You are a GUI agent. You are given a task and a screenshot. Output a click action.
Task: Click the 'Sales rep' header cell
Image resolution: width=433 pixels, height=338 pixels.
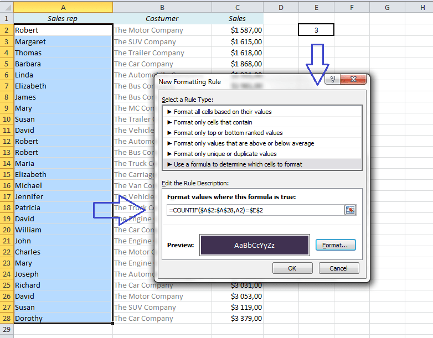point(63,18)
